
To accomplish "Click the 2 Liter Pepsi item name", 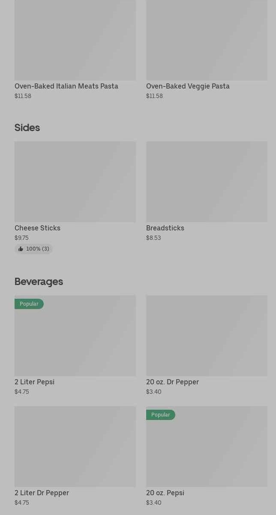I will pos(34,382).
